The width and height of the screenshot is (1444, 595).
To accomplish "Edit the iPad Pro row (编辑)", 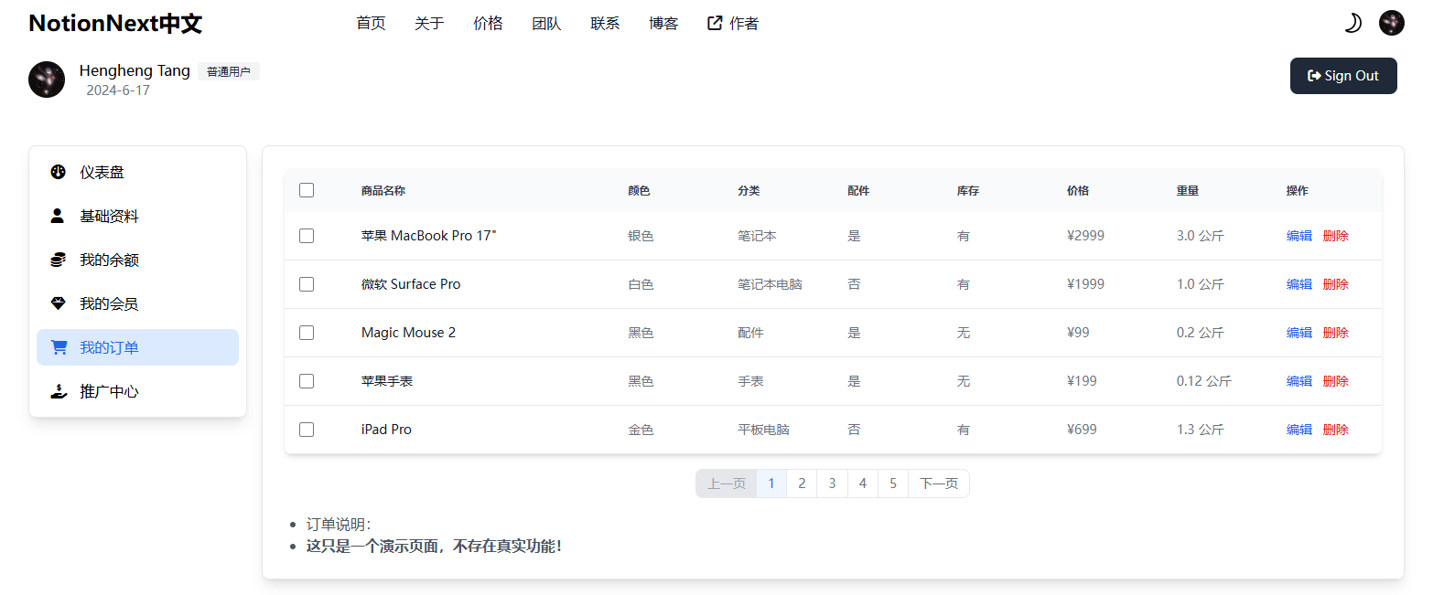I will (1299, 430).
